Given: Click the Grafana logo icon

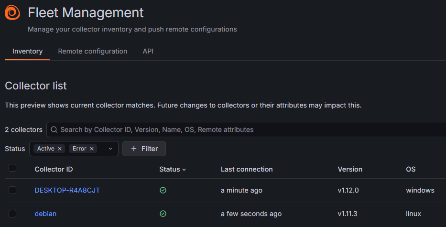Looking at the screenshot, I should pyautogui.click(x=12, y=13).
